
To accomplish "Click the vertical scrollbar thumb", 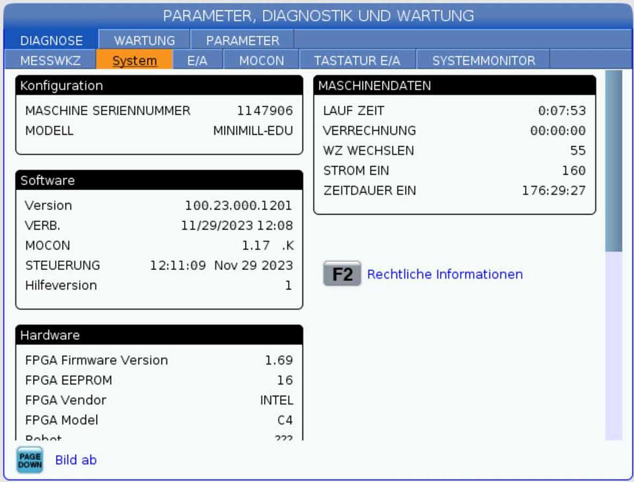I will click(614, 161).
